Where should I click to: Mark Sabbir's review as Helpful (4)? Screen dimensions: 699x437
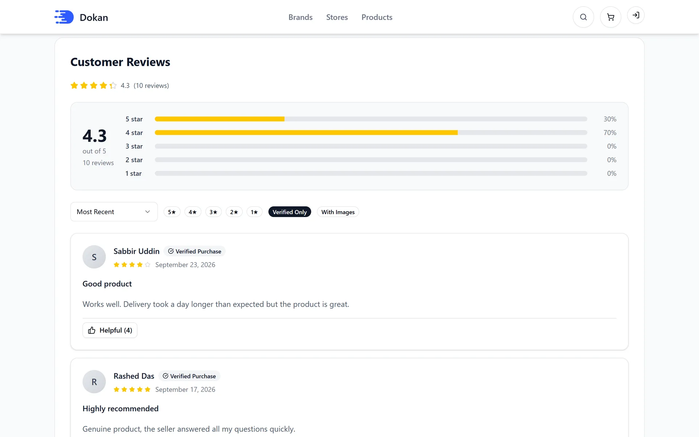[x=110, y=330]
